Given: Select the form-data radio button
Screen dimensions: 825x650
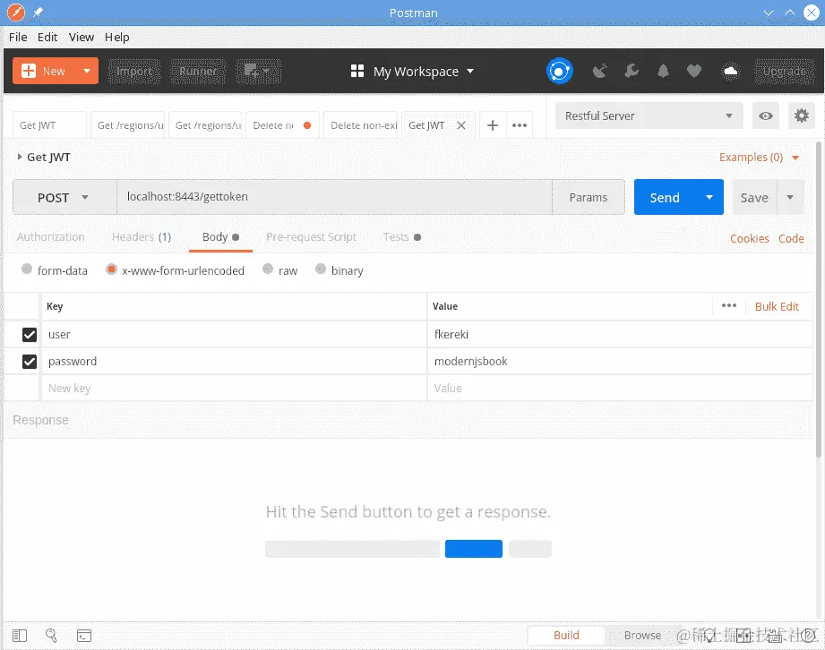Looking at the screenshot, I should [26, 269].
